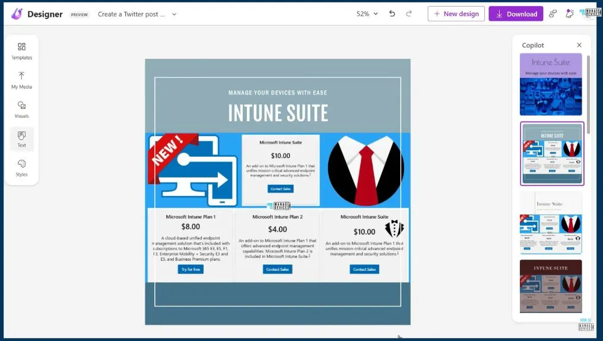Open the Templates panel

tap(21, 51)
